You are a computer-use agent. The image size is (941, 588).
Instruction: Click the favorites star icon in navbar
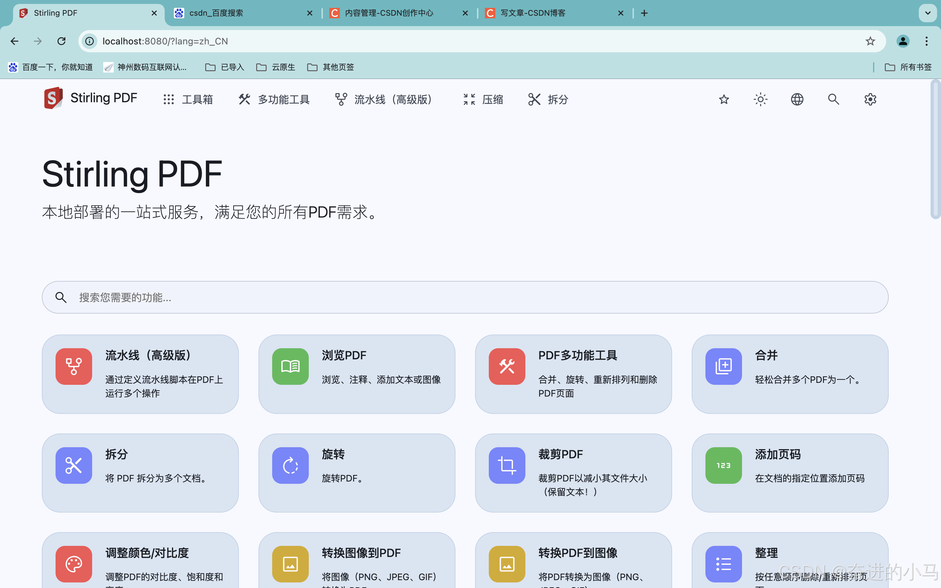coord(724,100)
